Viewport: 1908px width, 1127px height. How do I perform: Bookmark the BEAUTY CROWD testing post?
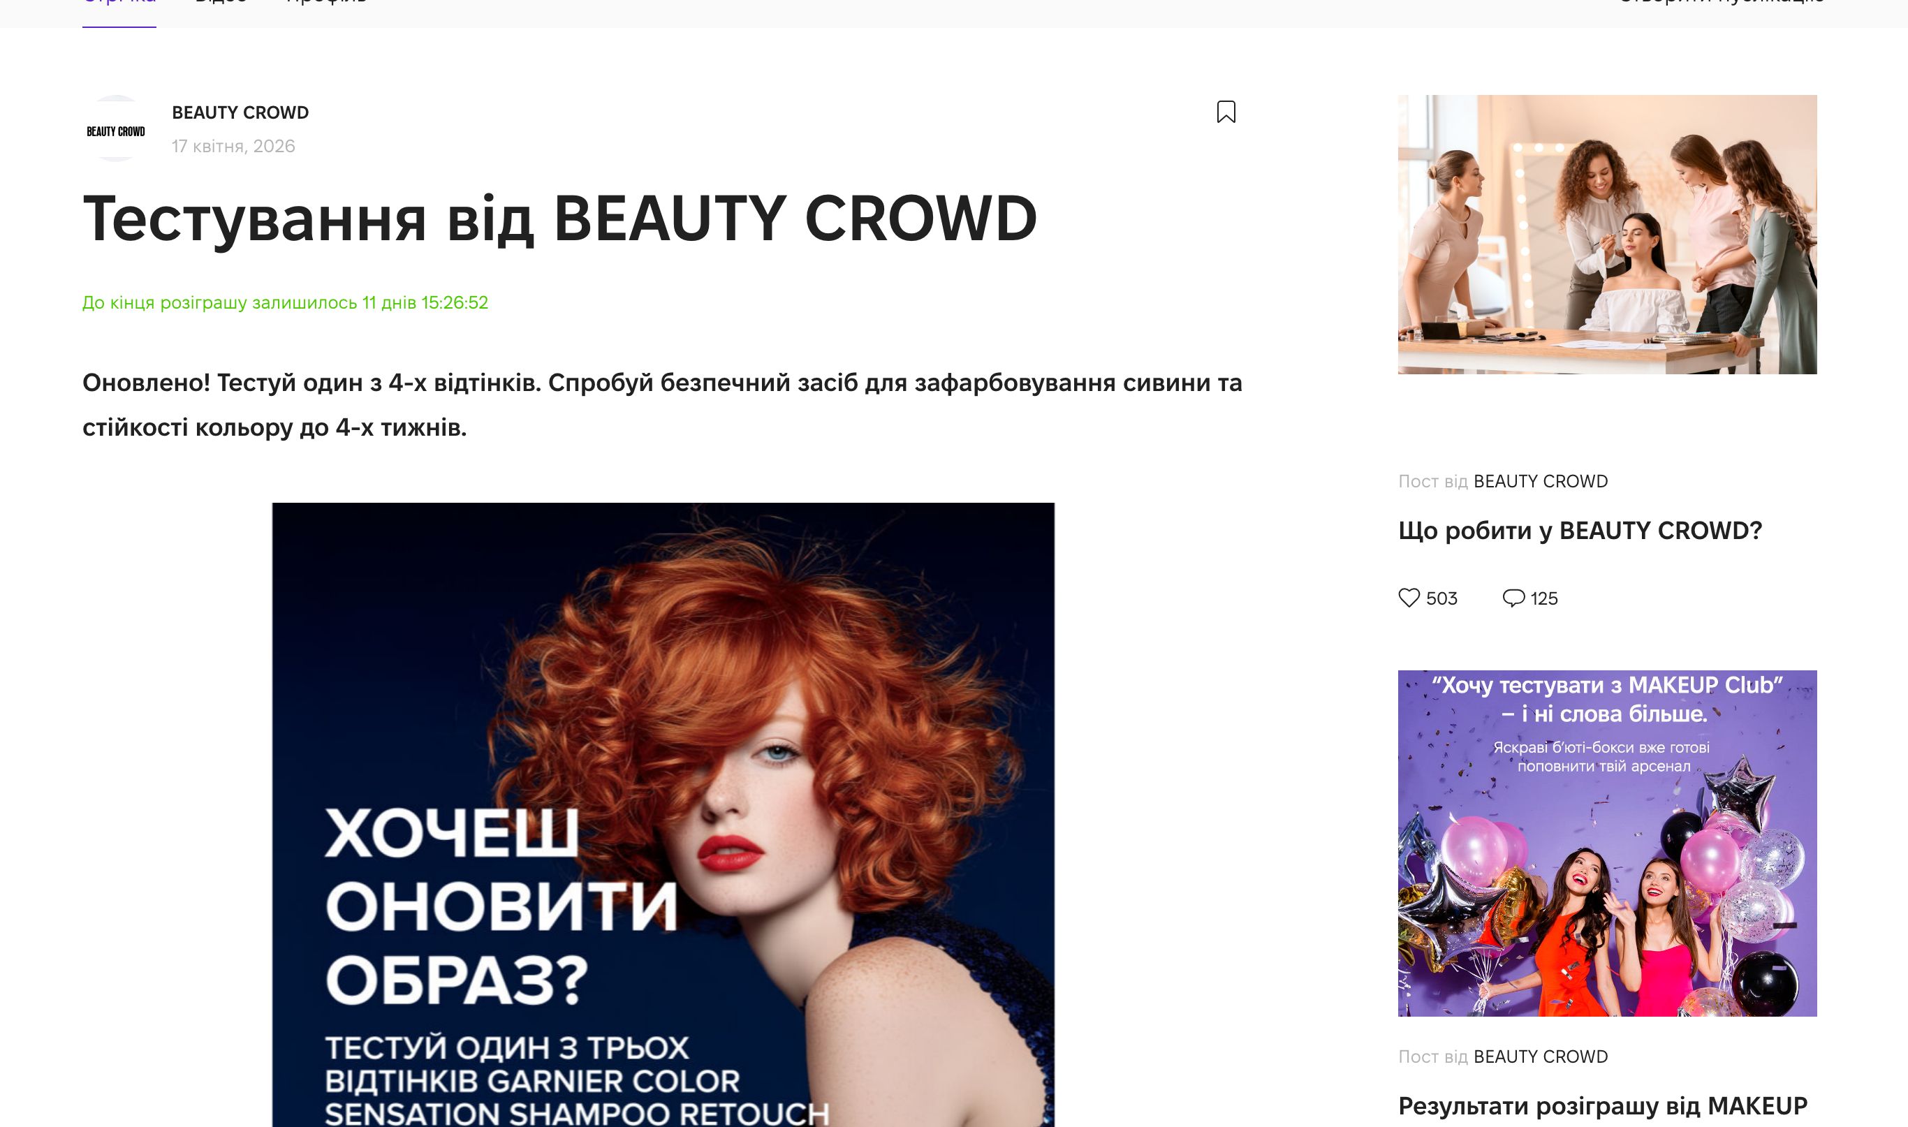coord(1226,112)
